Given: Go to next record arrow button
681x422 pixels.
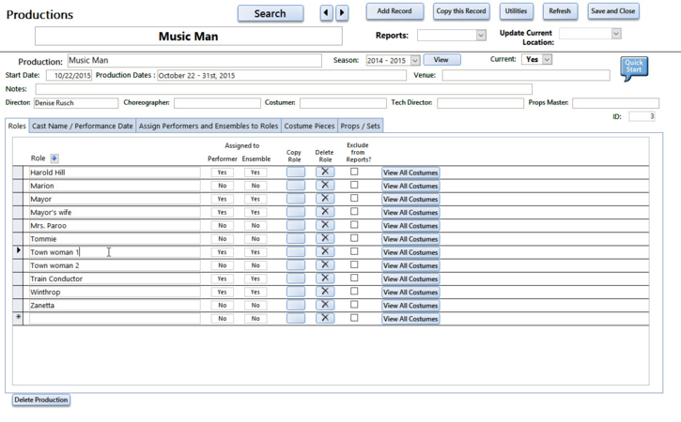Looking at the screenshot, I should point(342,12).
